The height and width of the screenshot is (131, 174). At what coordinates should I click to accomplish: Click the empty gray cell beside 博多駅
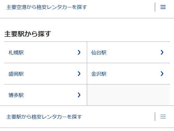[128, 95]
